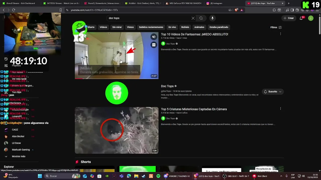The image size is (321, 180).
Task: Click the Brave Rewards triangle icon
Action: click(242, 10)
